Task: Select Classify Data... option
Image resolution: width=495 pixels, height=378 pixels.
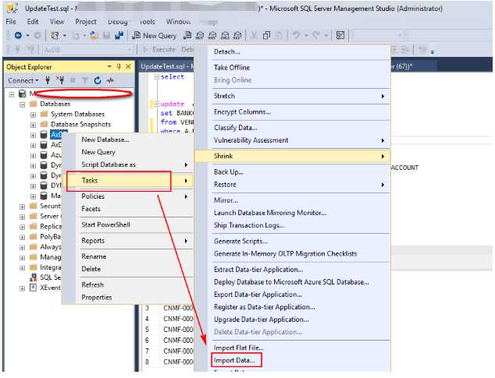Action: 236,128
